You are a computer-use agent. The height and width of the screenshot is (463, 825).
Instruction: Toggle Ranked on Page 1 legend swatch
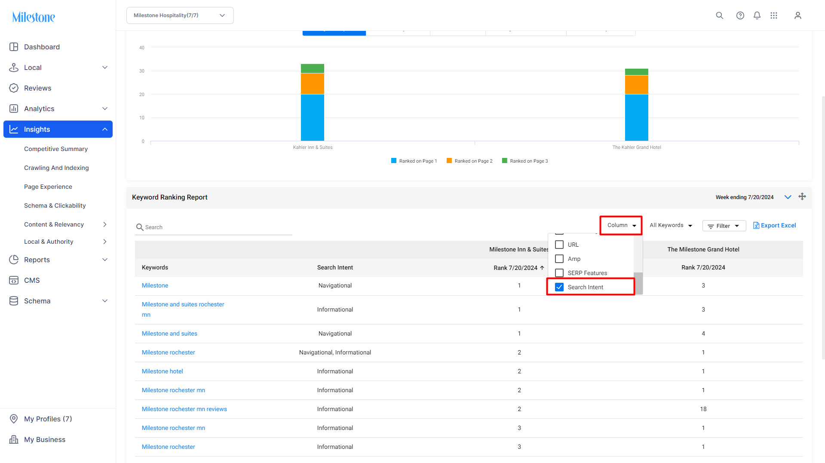(394, 161)
